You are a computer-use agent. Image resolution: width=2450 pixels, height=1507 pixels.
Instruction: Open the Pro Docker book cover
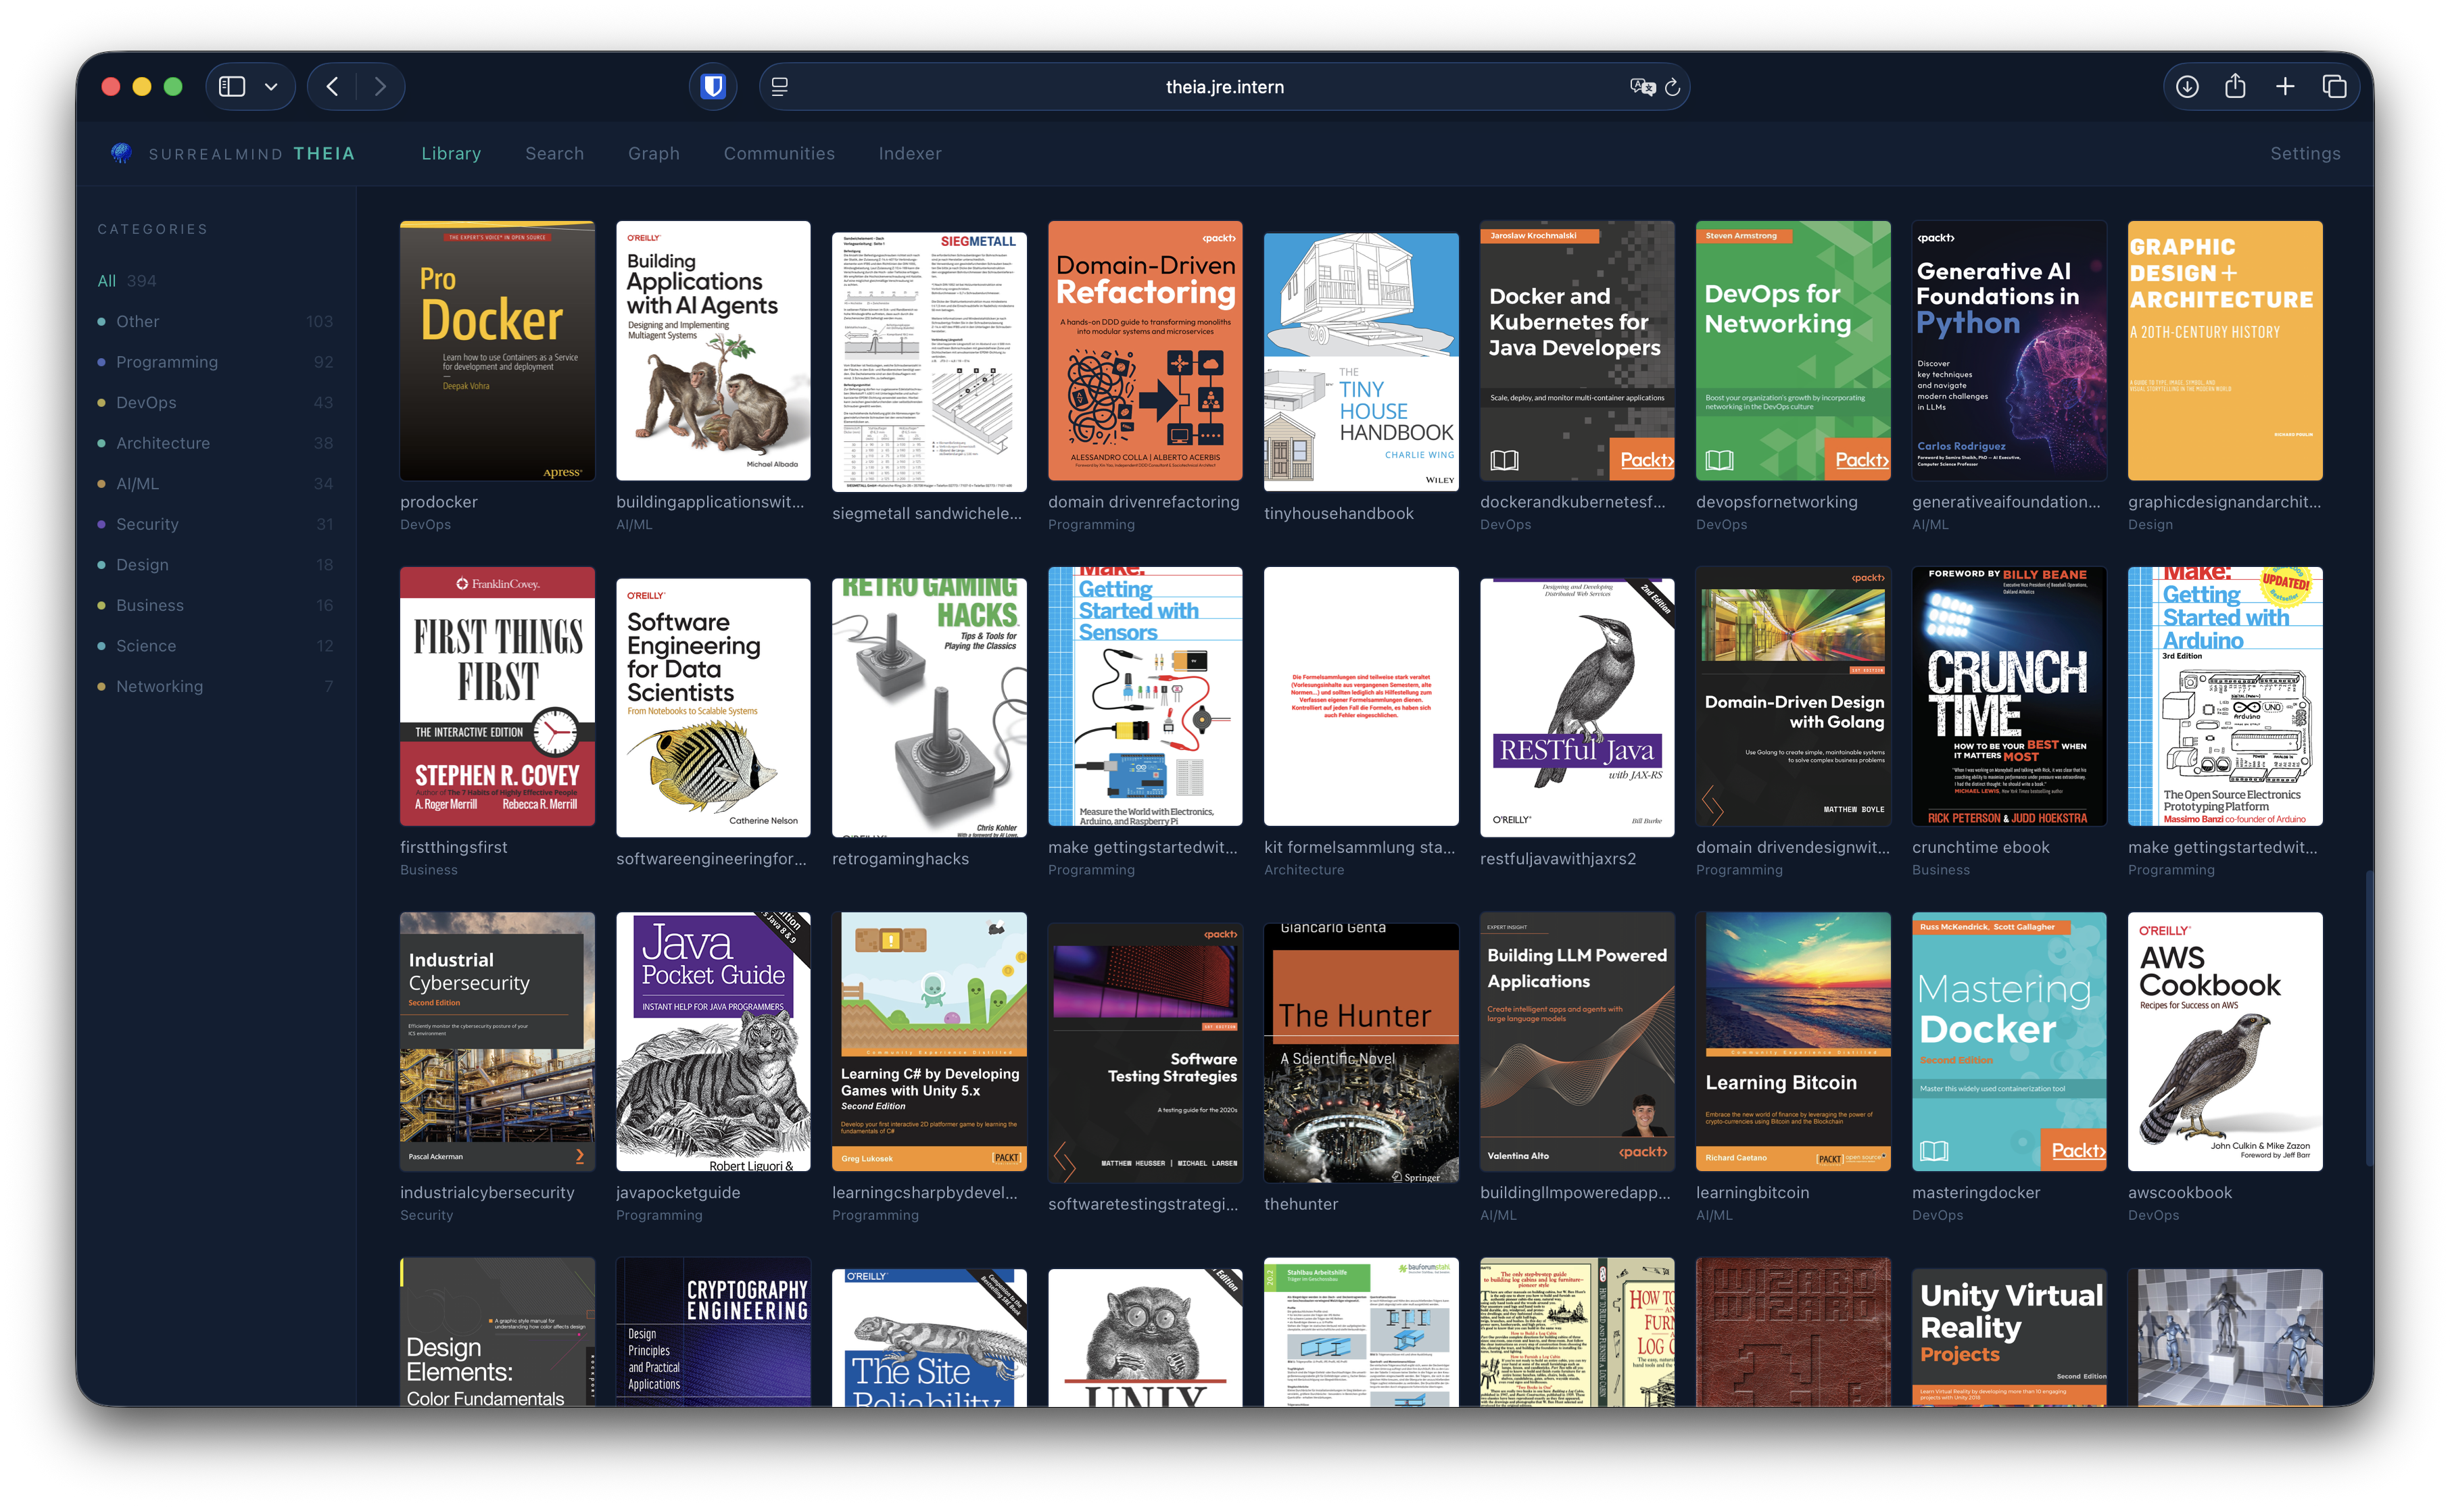[497, 351]
